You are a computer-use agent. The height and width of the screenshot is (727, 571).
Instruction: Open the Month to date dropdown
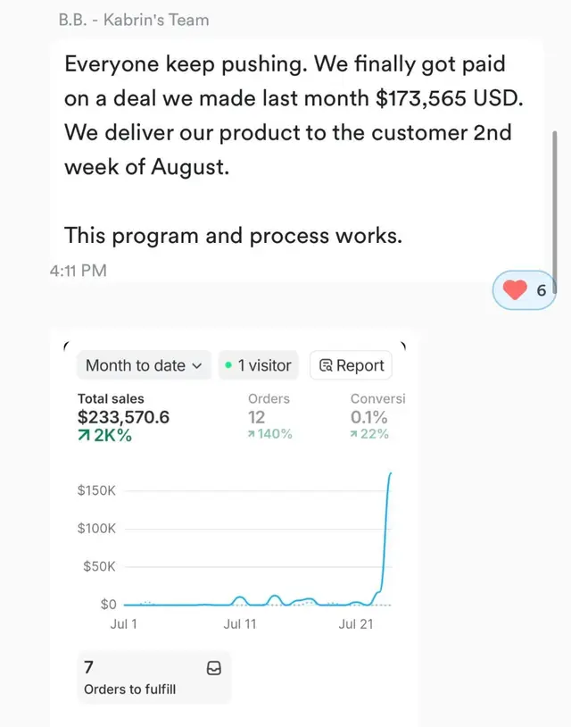point(144,365)
